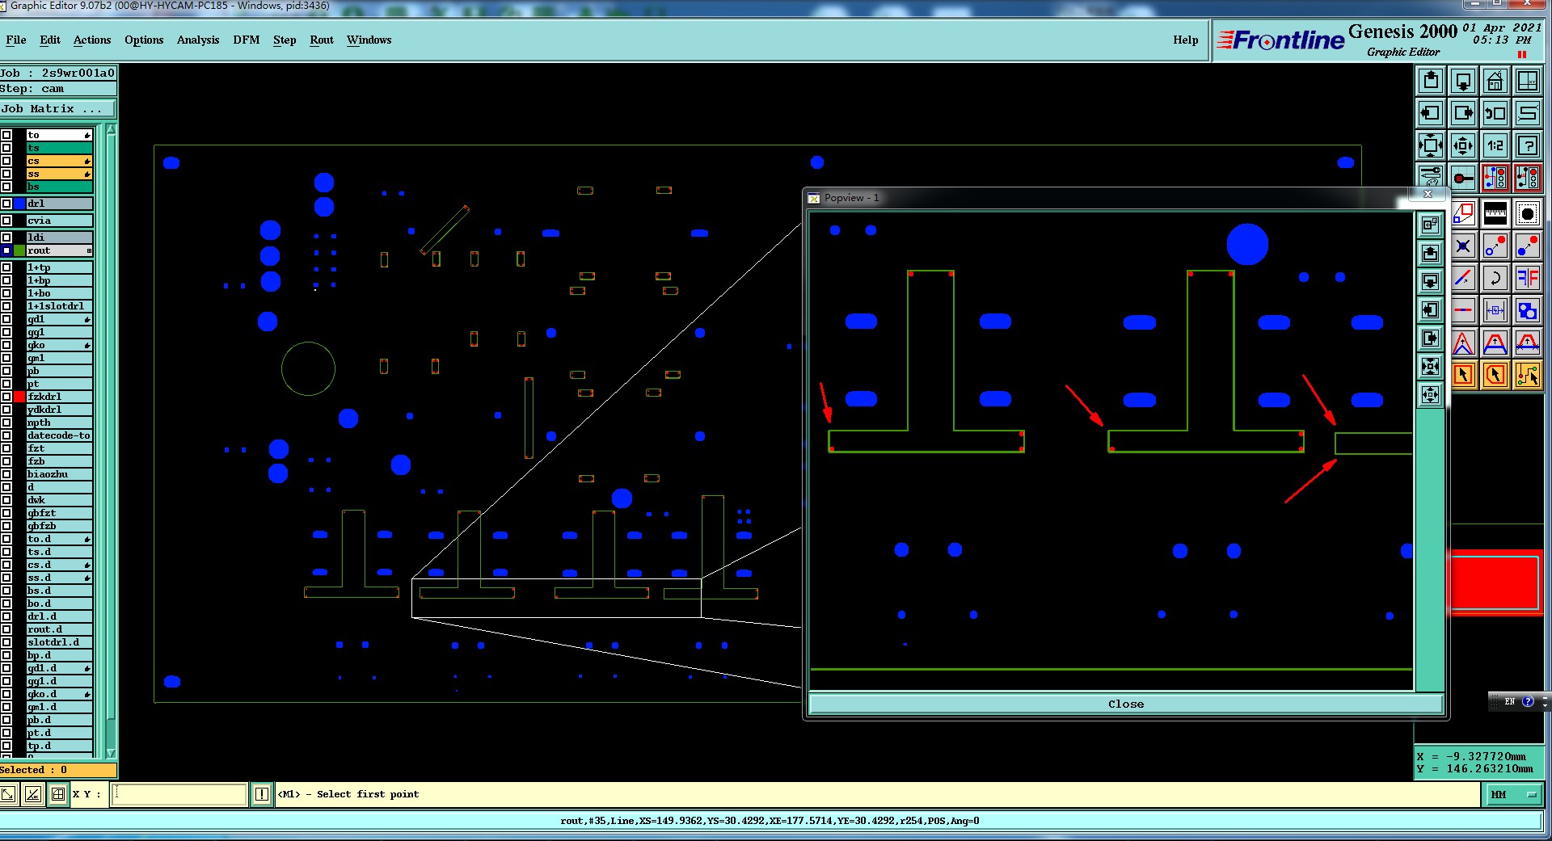Viewport: 1552px width, 841px height.
Task: Click the rotate arrow icon
Action: (x=1495, y=279)
